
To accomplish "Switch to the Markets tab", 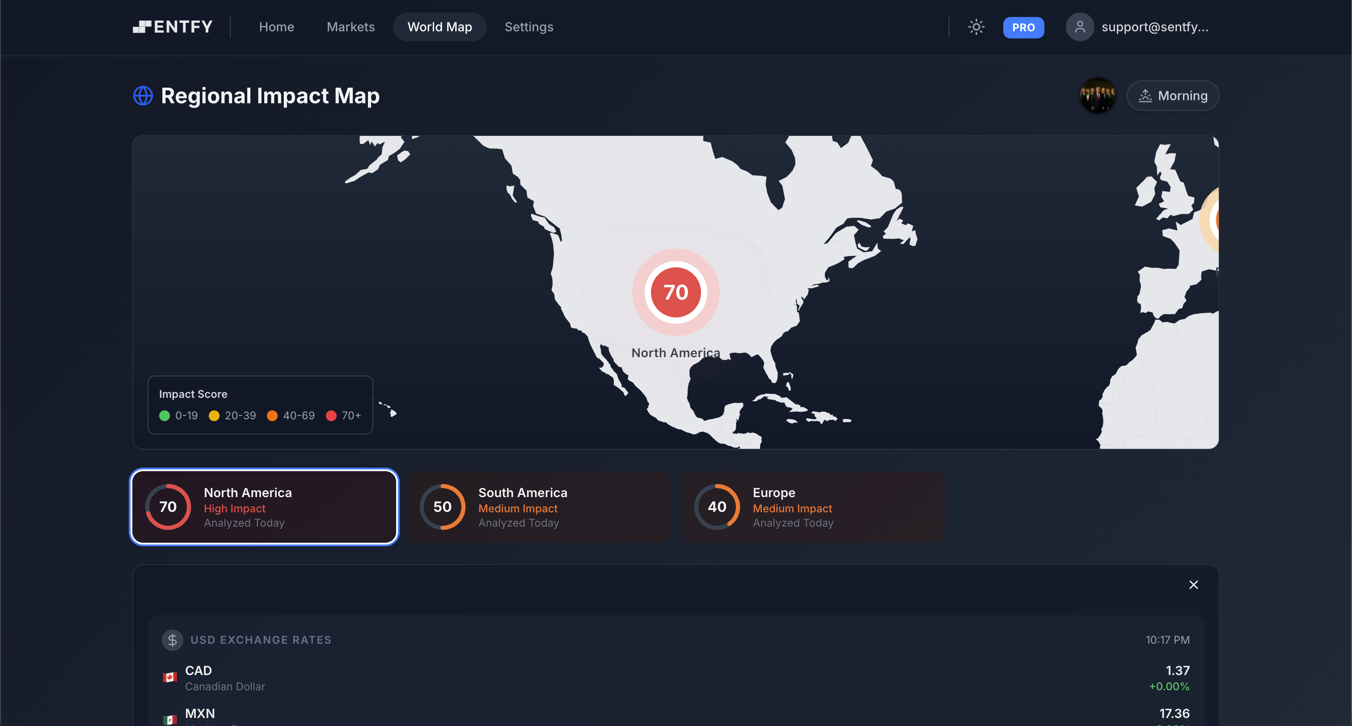I will (x=351, y=27).
